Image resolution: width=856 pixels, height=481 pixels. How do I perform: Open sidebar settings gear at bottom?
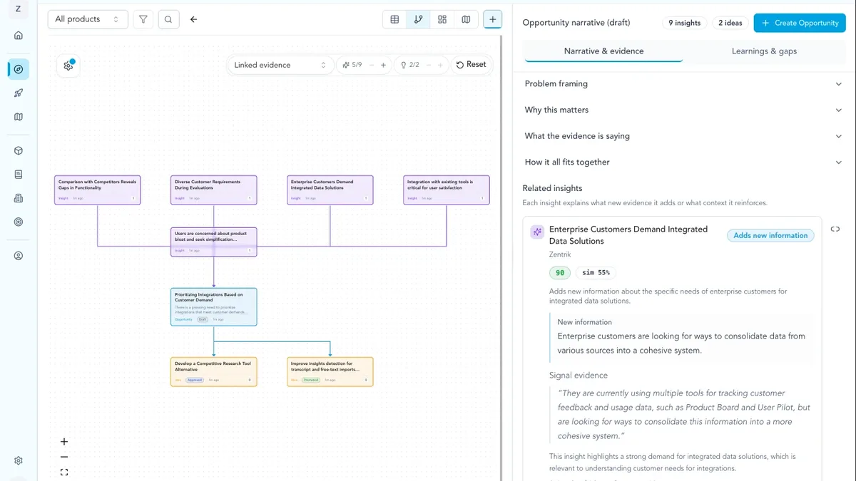coord(19,461)
